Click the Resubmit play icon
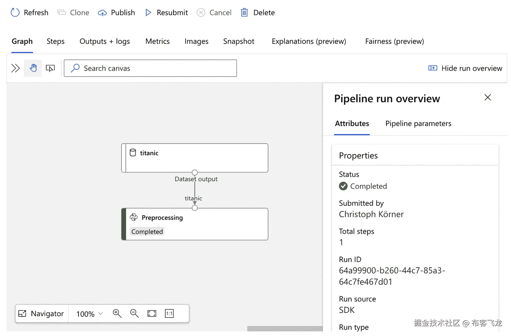 point(148,13)
